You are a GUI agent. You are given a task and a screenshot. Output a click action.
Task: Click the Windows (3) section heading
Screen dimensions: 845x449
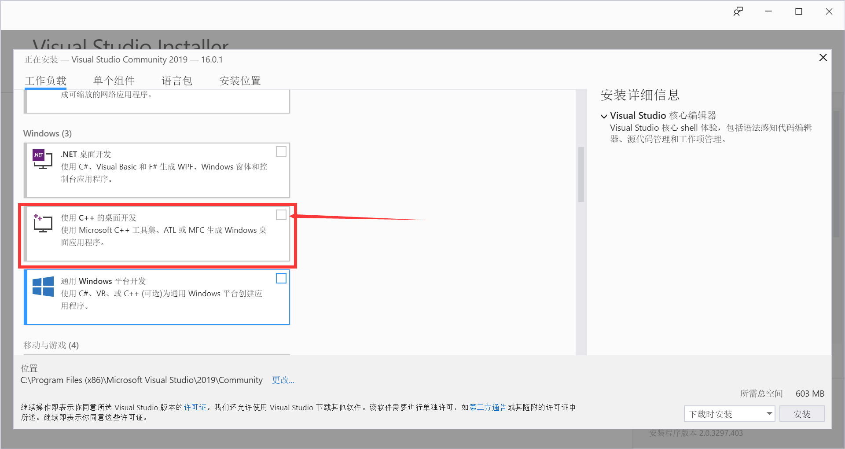(48, 133)
